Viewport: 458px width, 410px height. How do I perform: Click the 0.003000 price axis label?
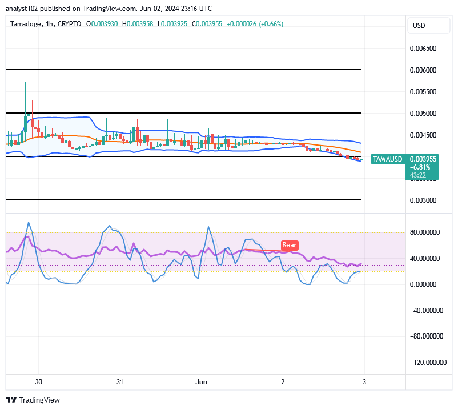tap(423, 200)
